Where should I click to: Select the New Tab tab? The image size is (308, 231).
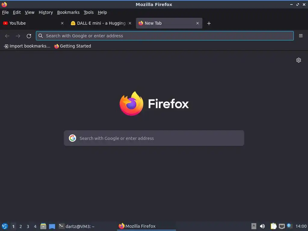(x=169, y=23)
